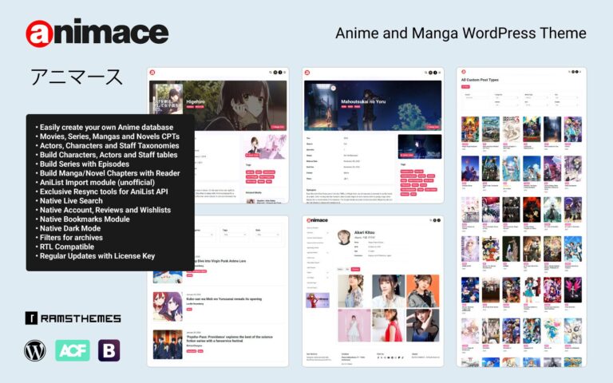Image resolution: width=613 pixels, height=383 pixels.
Task: Click search icon on All Custom Post Types page
Action: 570,72
